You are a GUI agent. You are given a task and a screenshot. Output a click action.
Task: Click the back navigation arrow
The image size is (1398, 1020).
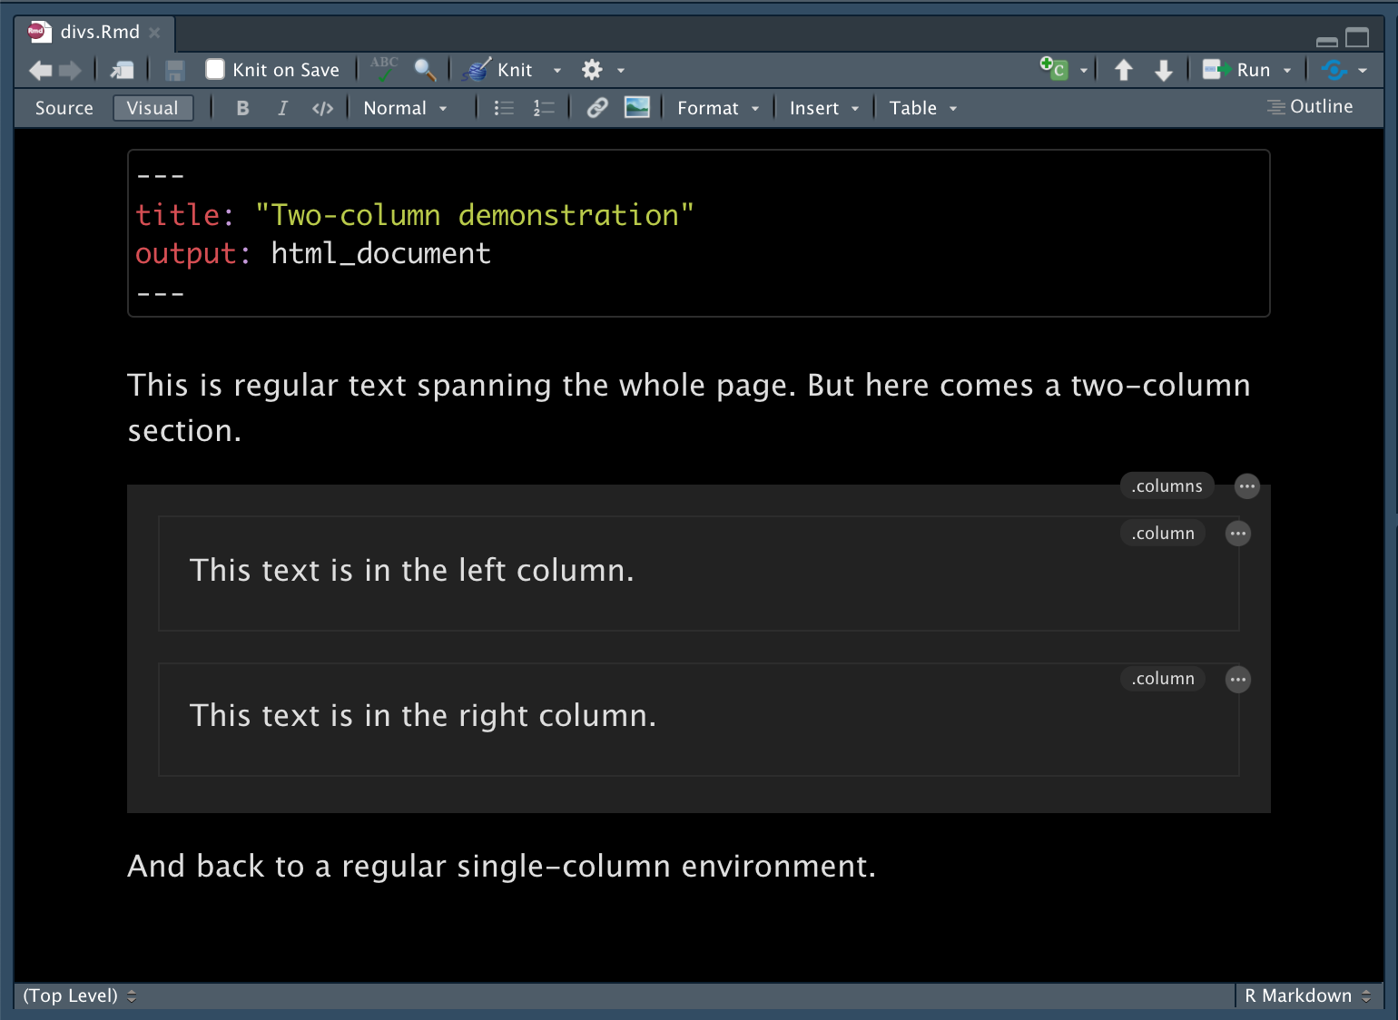point(40,70)
